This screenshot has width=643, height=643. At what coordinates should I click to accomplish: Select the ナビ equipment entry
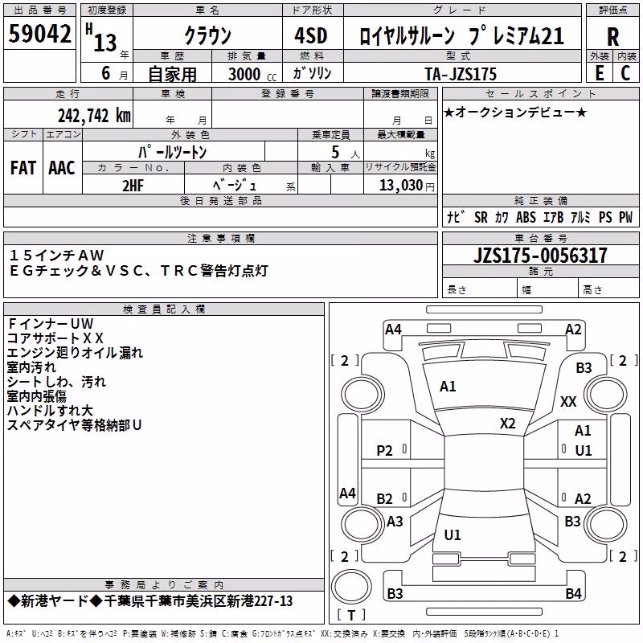pyautogui.click(x=456, y=217)
